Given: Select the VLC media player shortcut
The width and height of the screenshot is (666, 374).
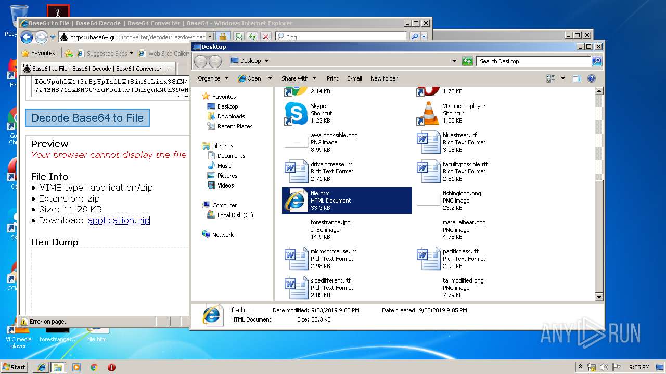Looking at the screenshot, I should pos(479,113).
